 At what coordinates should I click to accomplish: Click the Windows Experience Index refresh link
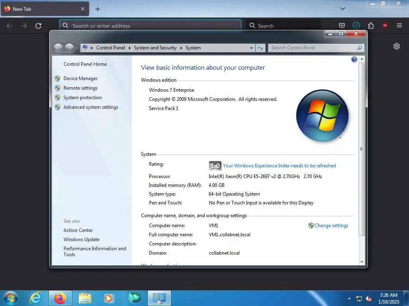(279, 166)
